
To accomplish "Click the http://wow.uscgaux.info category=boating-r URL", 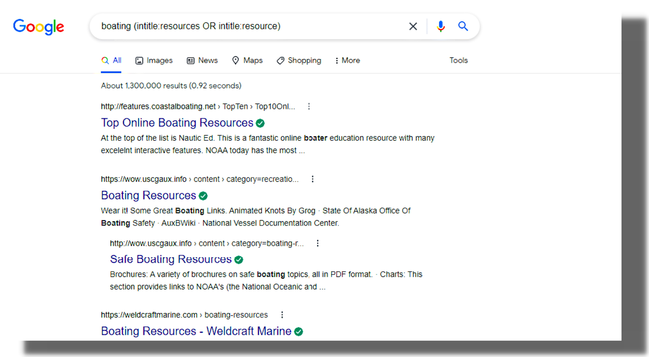I will click(207, 243).
